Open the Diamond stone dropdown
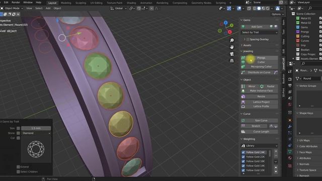The width and height of the screenshot is (322, 181). [x=36, y=133]
